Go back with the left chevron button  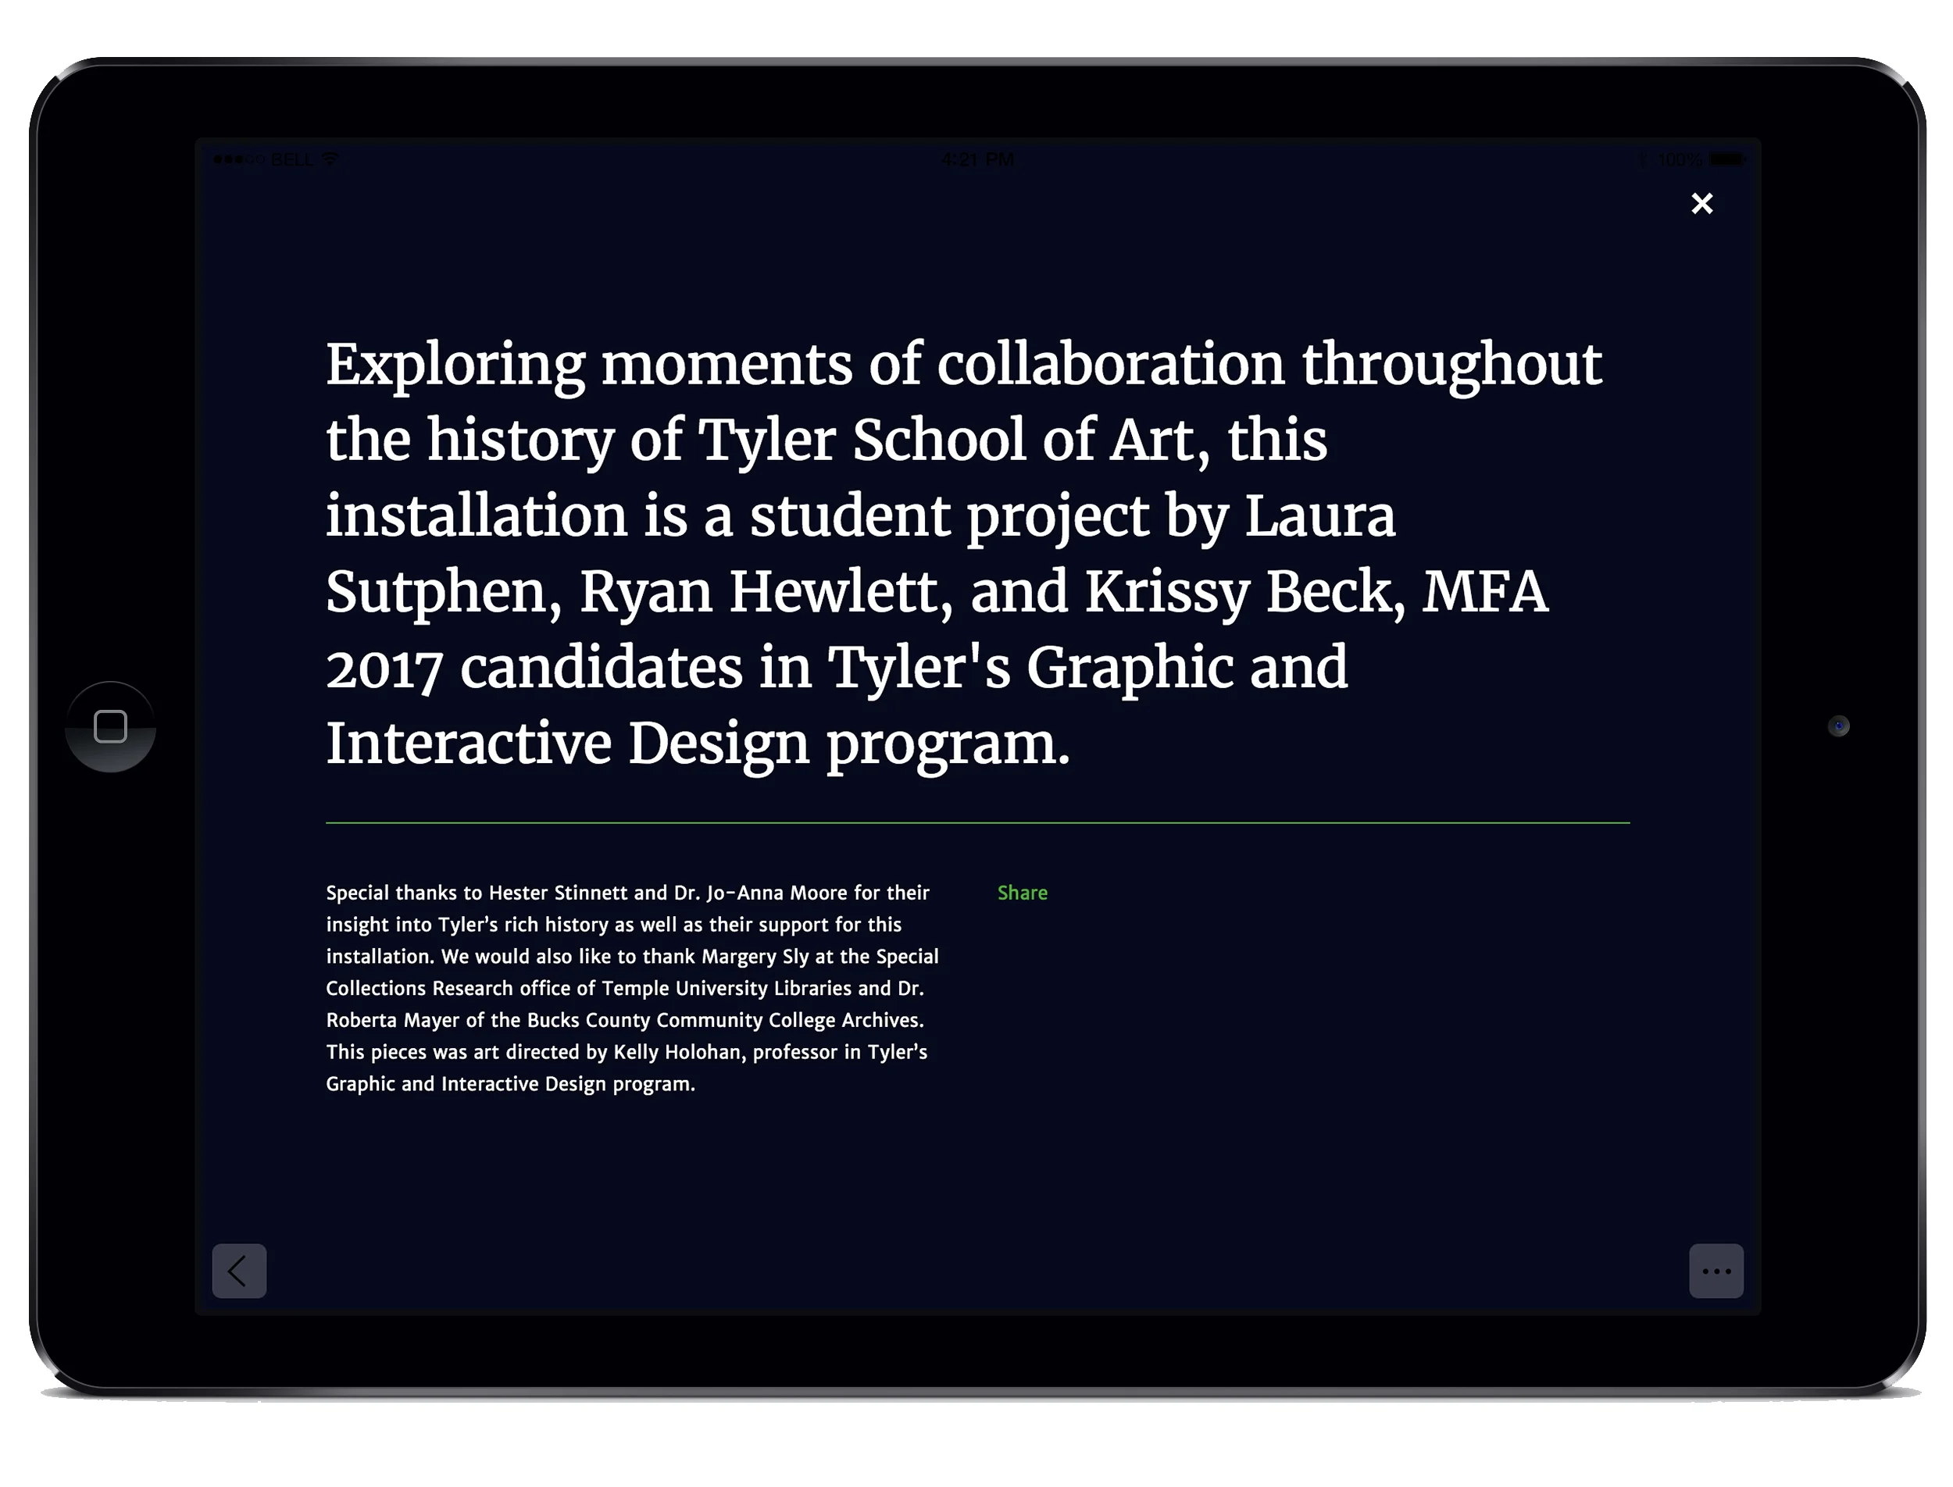pos(239,1271)
